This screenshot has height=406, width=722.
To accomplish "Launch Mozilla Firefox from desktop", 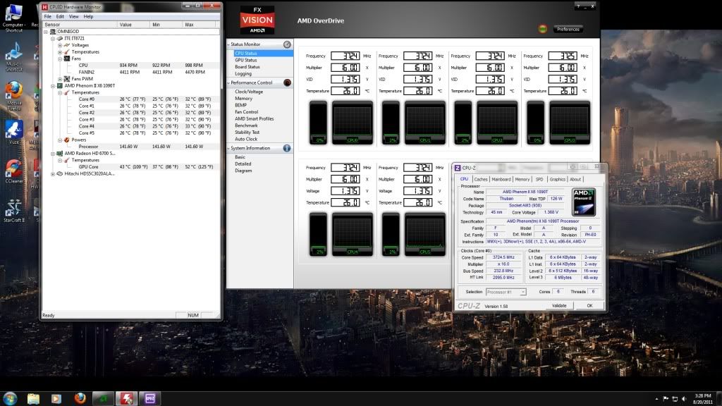I will [x=14, y=96].
